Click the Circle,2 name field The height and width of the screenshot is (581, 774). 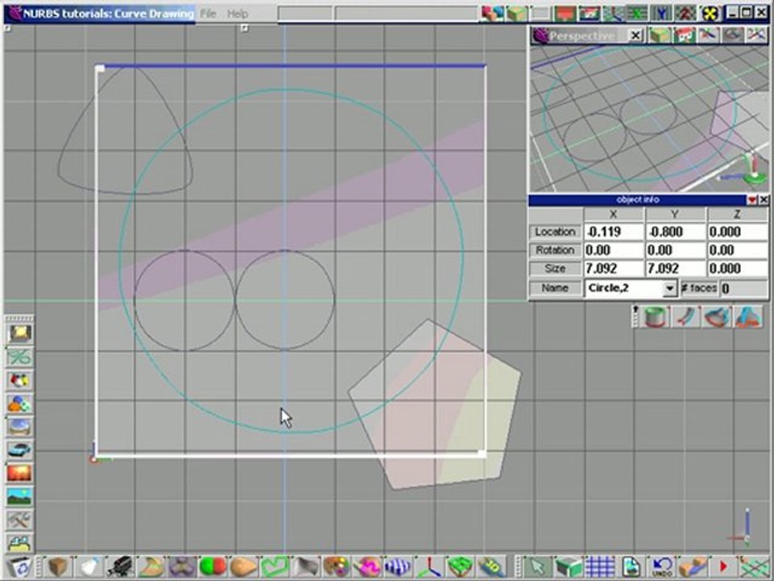tap(624, 288)
